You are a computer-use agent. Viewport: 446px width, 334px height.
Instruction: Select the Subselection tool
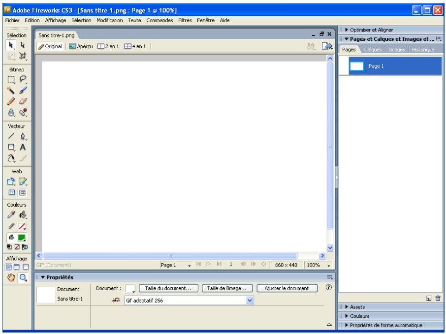tap(23, 45)
